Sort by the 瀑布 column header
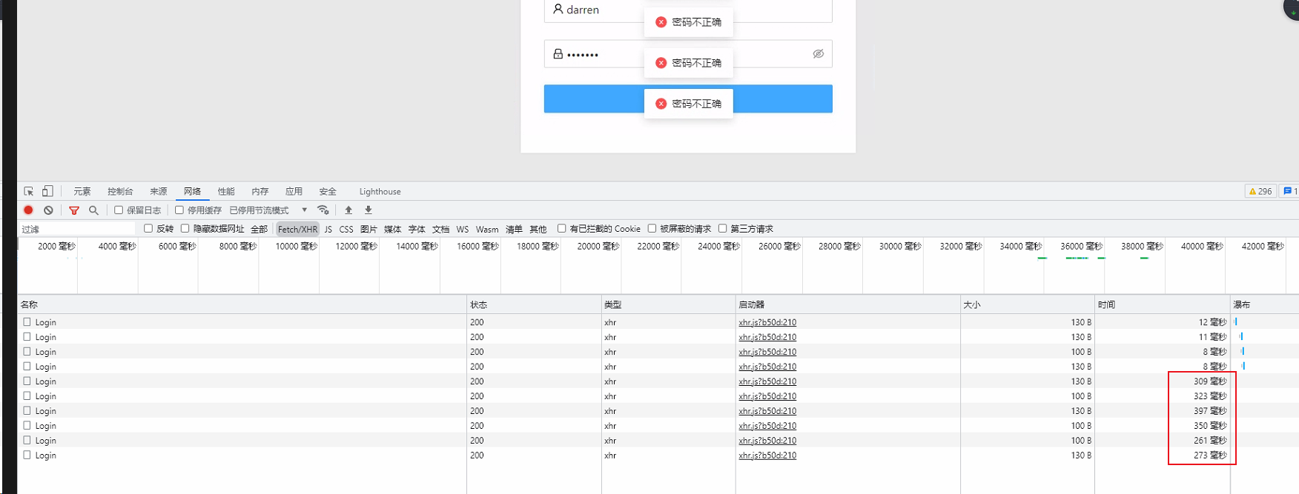This screenshot has width=1299, height=494. tap(1264, 304)
